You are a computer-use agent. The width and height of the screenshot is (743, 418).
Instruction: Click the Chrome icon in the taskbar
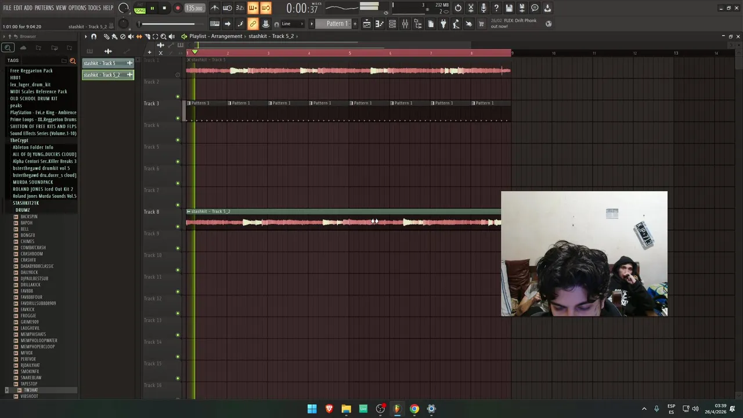pyautogui.click(x=414, y=409)
